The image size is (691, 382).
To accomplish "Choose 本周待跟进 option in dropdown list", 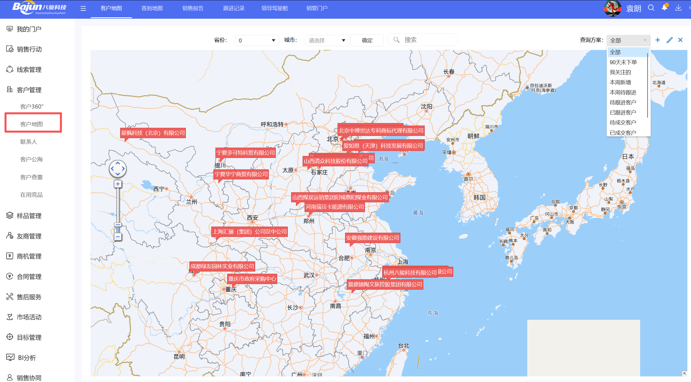I will pos(623,92).
